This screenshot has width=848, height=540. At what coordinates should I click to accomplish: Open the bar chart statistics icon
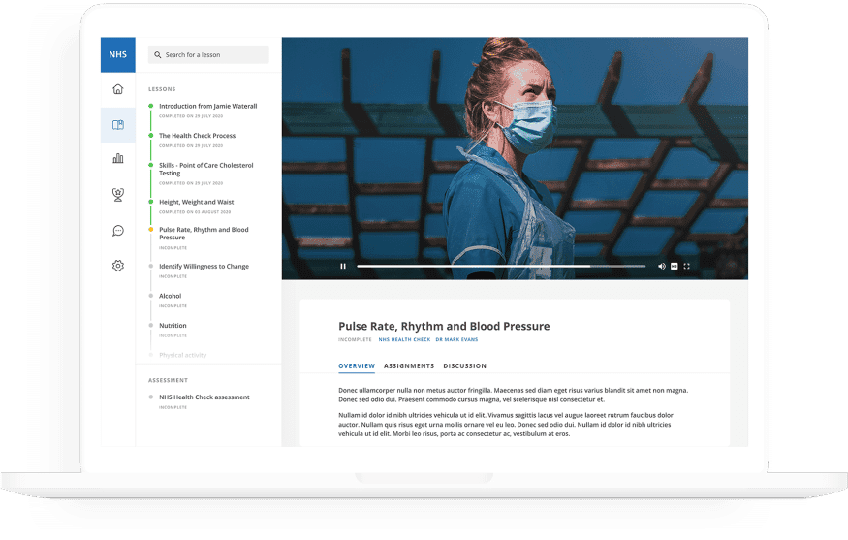point(117,158)
